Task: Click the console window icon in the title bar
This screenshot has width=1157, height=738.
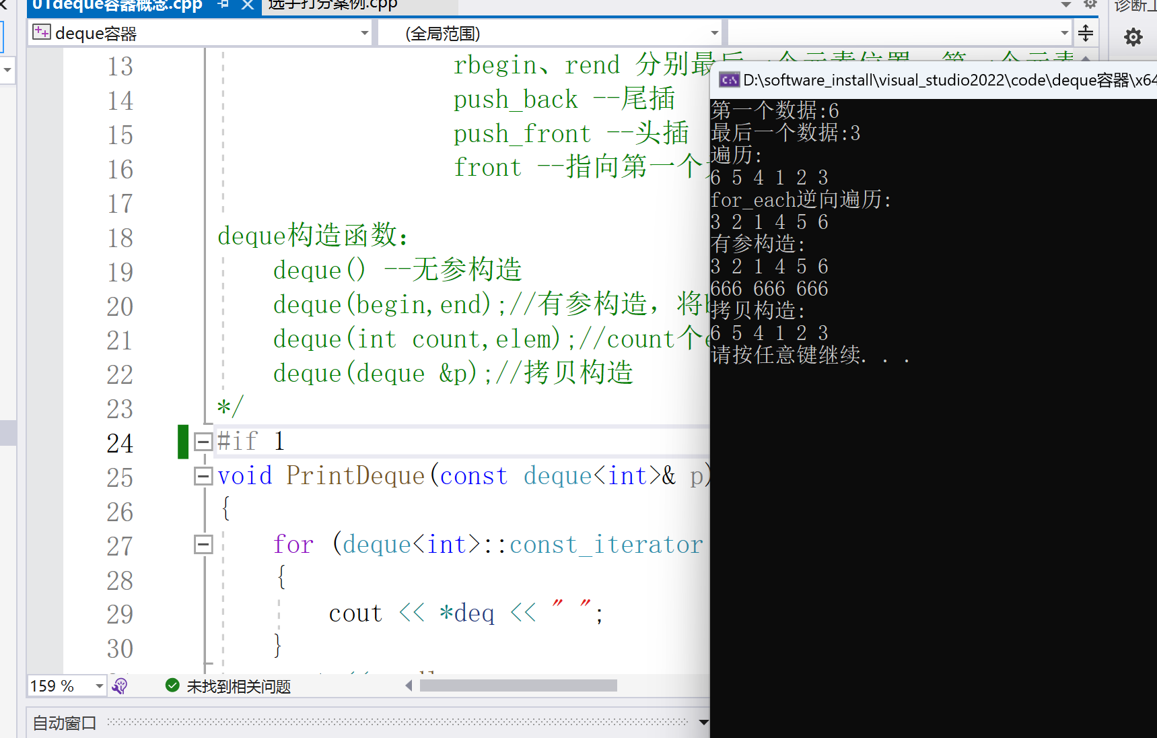Action: [x=729, y=80]
